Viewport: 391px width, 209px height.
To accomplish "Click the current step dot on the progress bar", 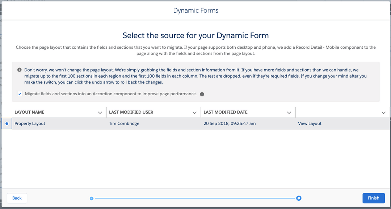I will (x=299, y=198).
